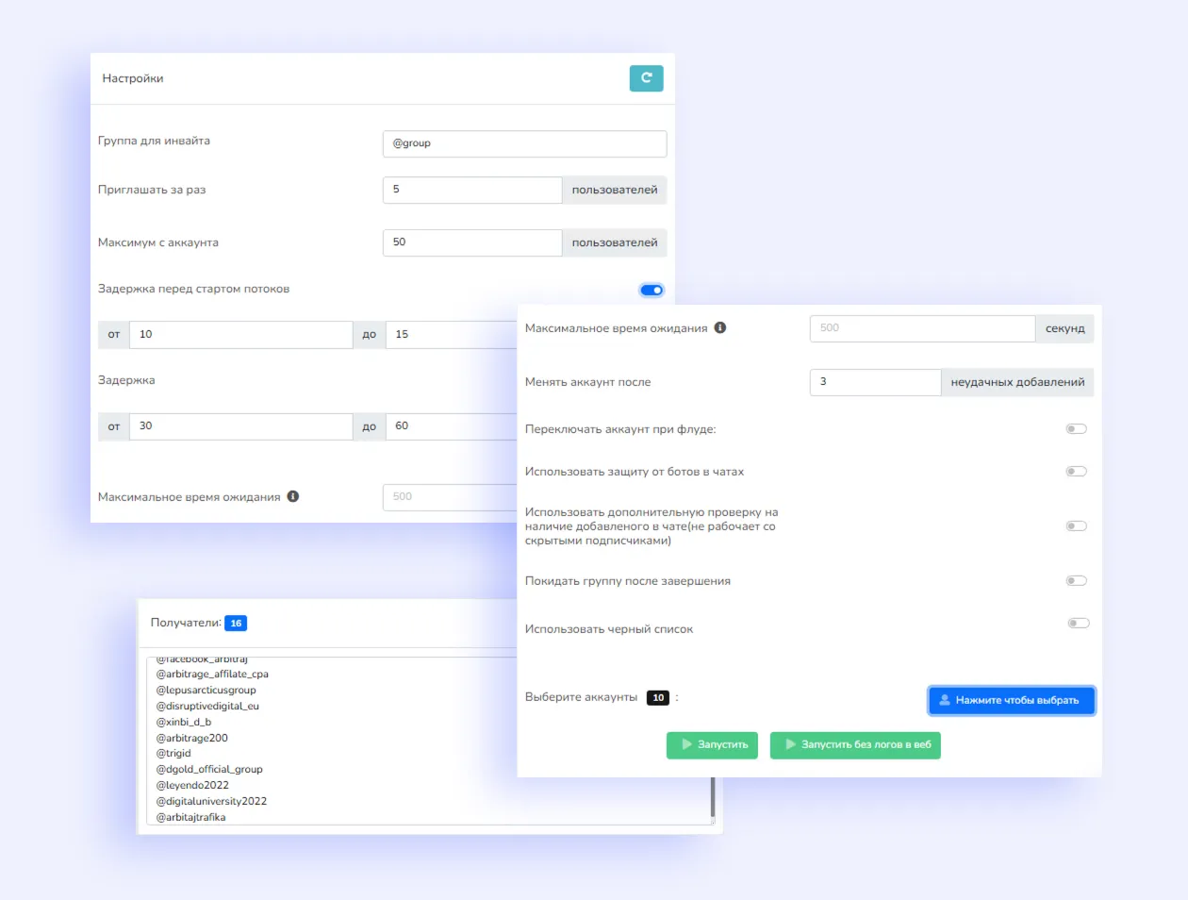This screenshot has width=1188, height=900.
Task: Select @arbitrage200 in recipients list
Action: 192,738
